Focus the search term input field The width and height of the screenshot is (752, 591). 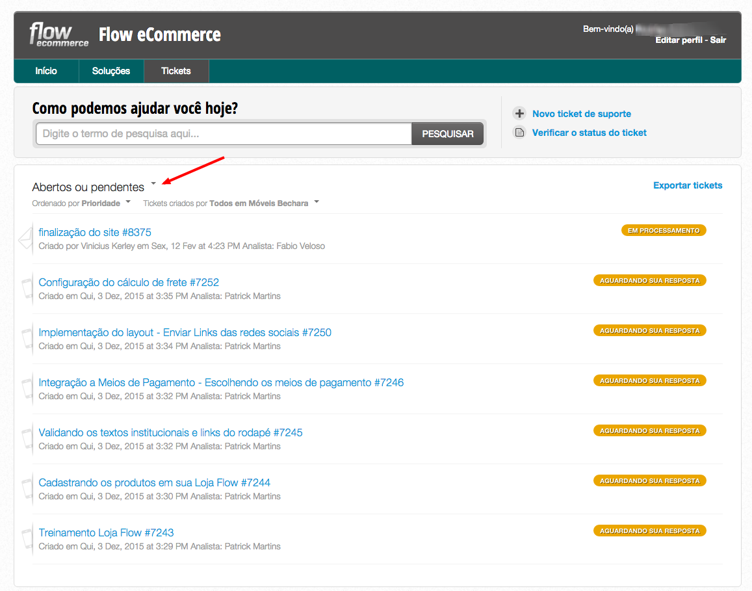pos(224,134)
